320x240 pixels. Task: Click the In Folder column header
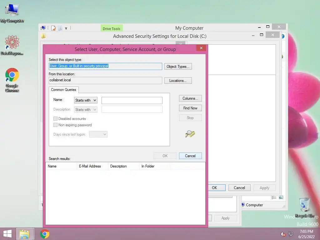coord(155,166)
